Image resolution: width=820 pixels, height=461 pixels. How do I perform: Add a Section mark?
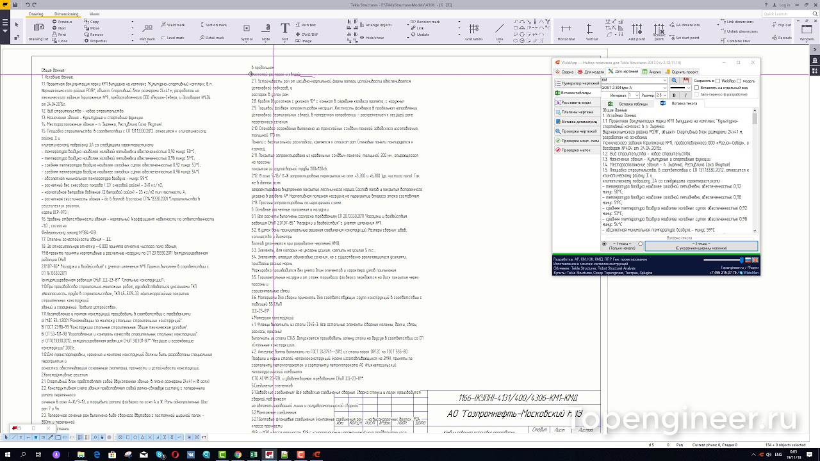tap(213, 25)
